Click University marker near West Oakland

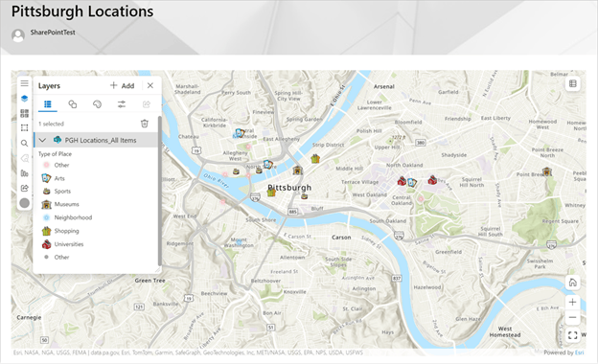pos(402,181)
